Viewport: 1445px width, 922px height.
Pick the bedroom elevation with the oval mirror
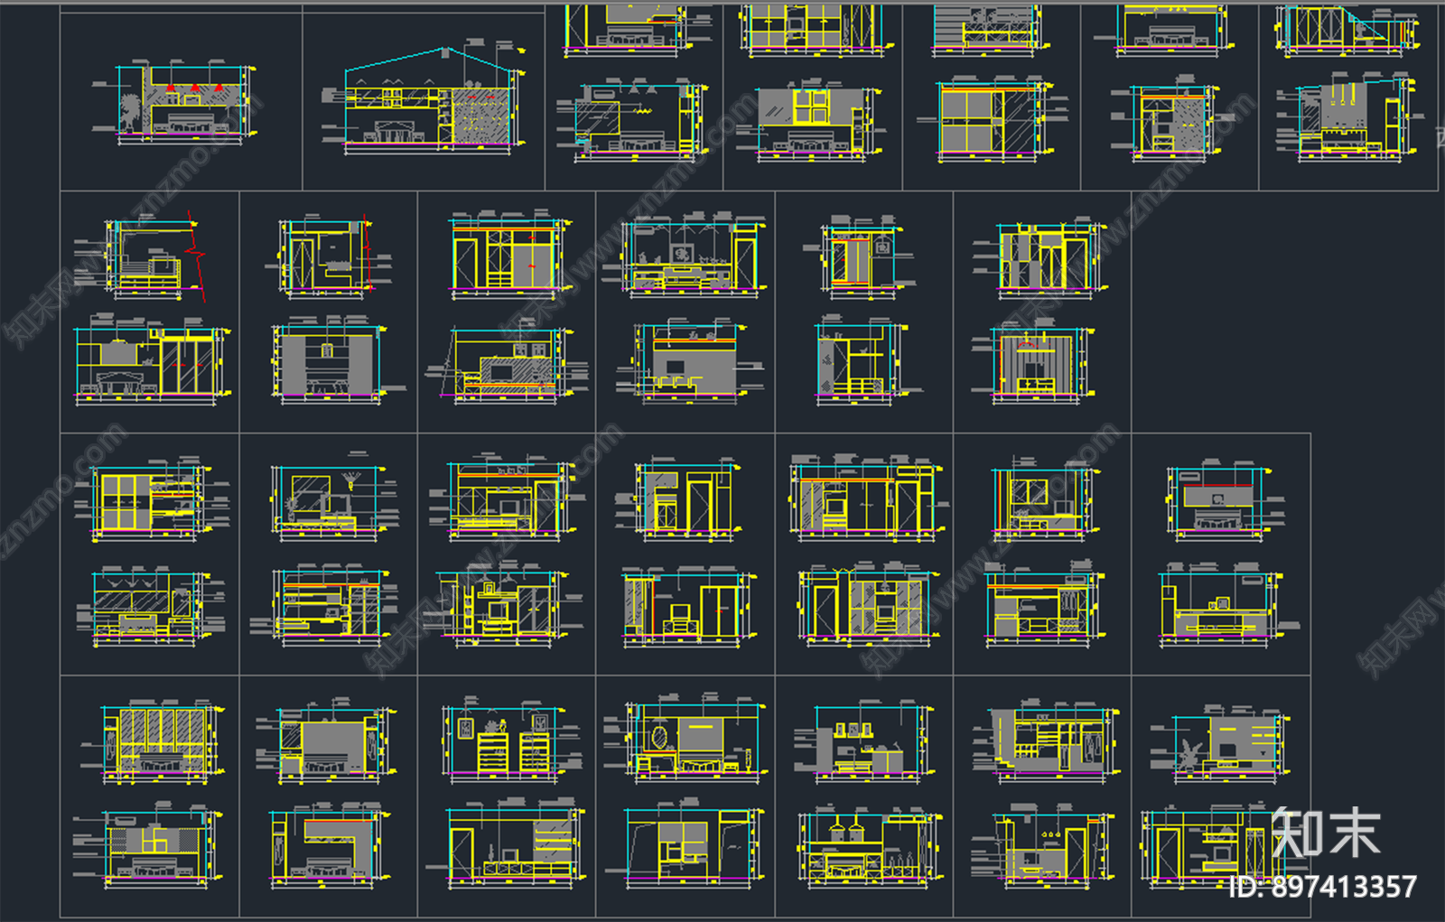[686, 737]
